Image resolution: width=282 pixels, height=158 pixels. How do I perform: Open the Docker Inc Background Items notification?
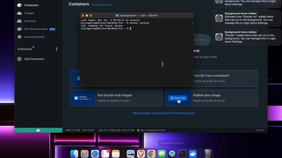click(x=247, y=18)
